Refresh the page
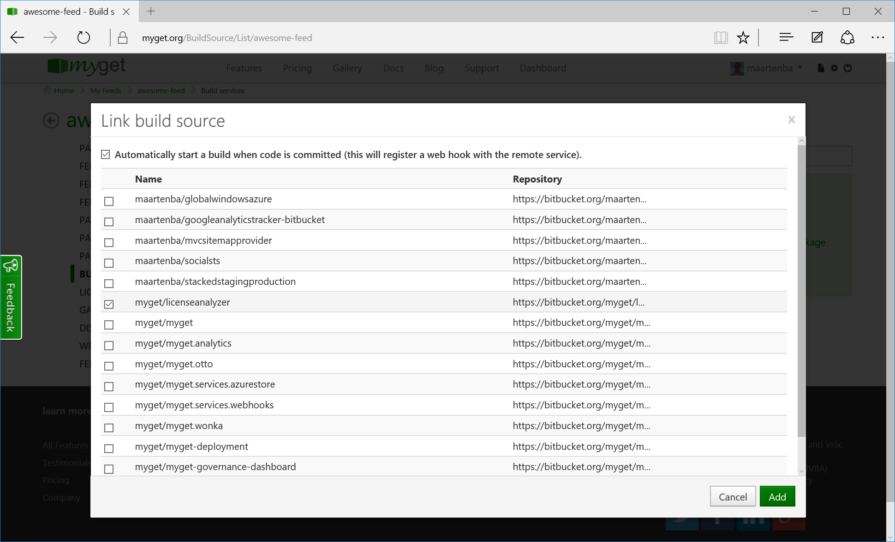 coord(84,37)
